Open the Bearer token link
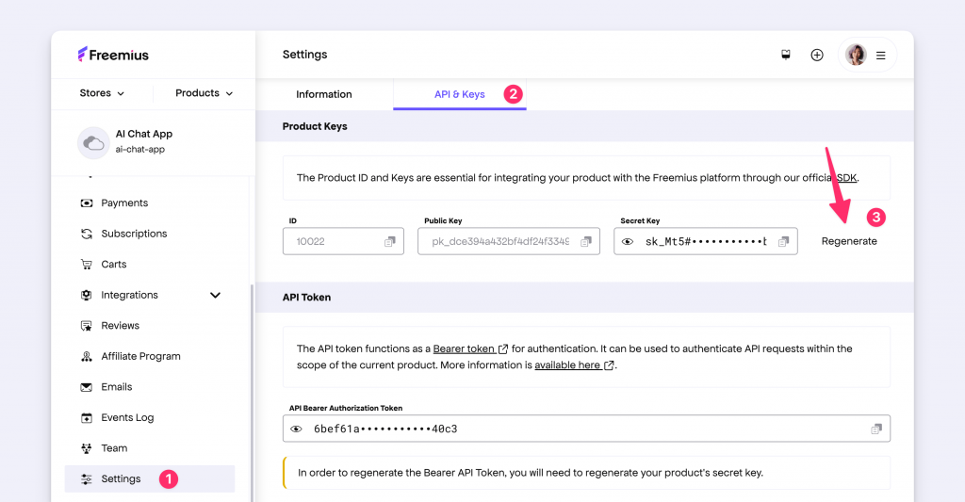This screenshot has height=502, width=965. [x=470, y=348]
